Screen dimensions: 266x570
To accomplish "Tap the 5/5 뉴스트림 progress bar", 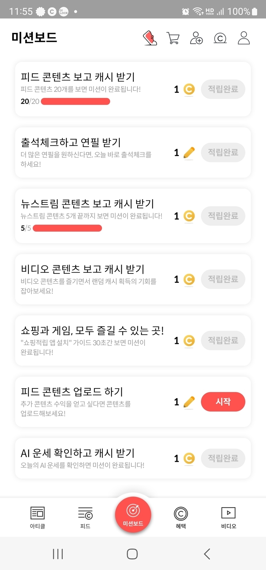I will (x=67, y=228).
